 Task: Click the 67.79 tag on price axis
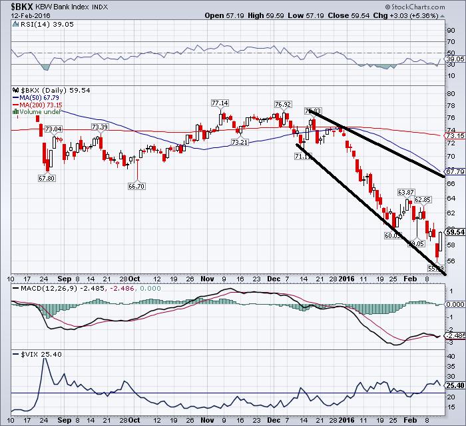click(x=455, y=171)
